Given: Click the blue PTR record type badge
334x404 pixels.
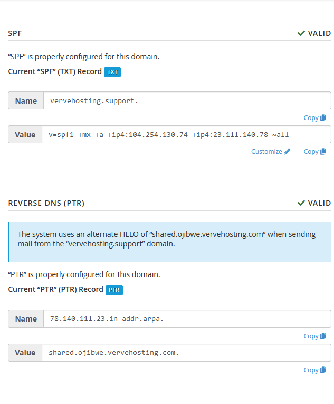Looking at the screenshot, I should (x=114, y=290).
